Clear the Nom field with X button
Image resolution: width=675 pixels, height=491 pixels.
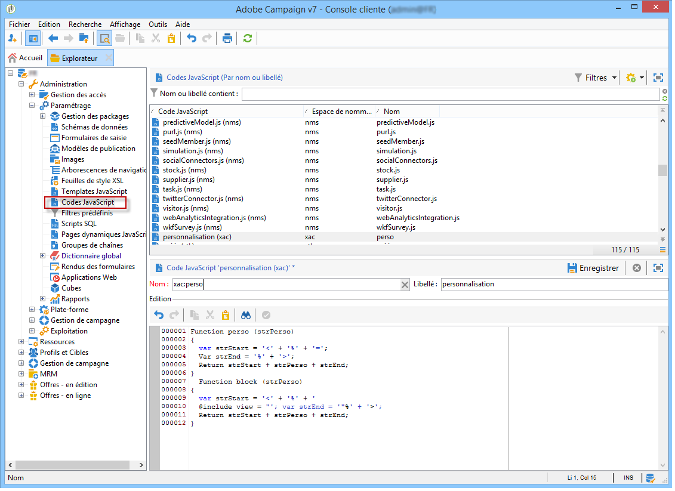tap(405, 285)
